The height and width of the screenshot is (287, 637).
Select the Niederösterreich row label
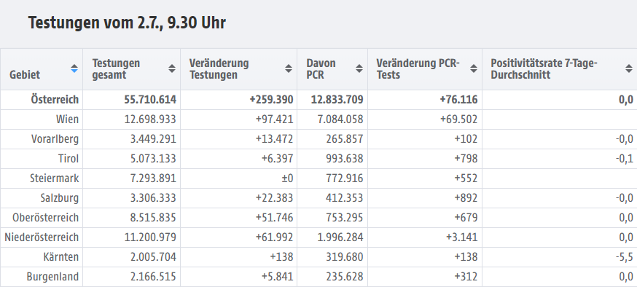[42, 237]
